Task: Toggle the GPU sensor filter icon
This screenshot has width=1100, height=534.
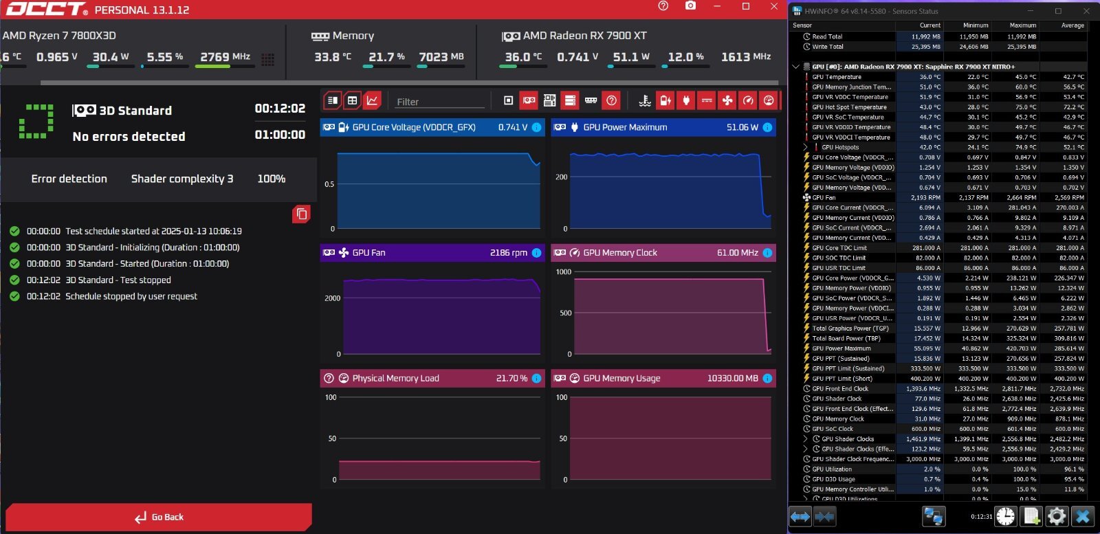Action: 529,100
